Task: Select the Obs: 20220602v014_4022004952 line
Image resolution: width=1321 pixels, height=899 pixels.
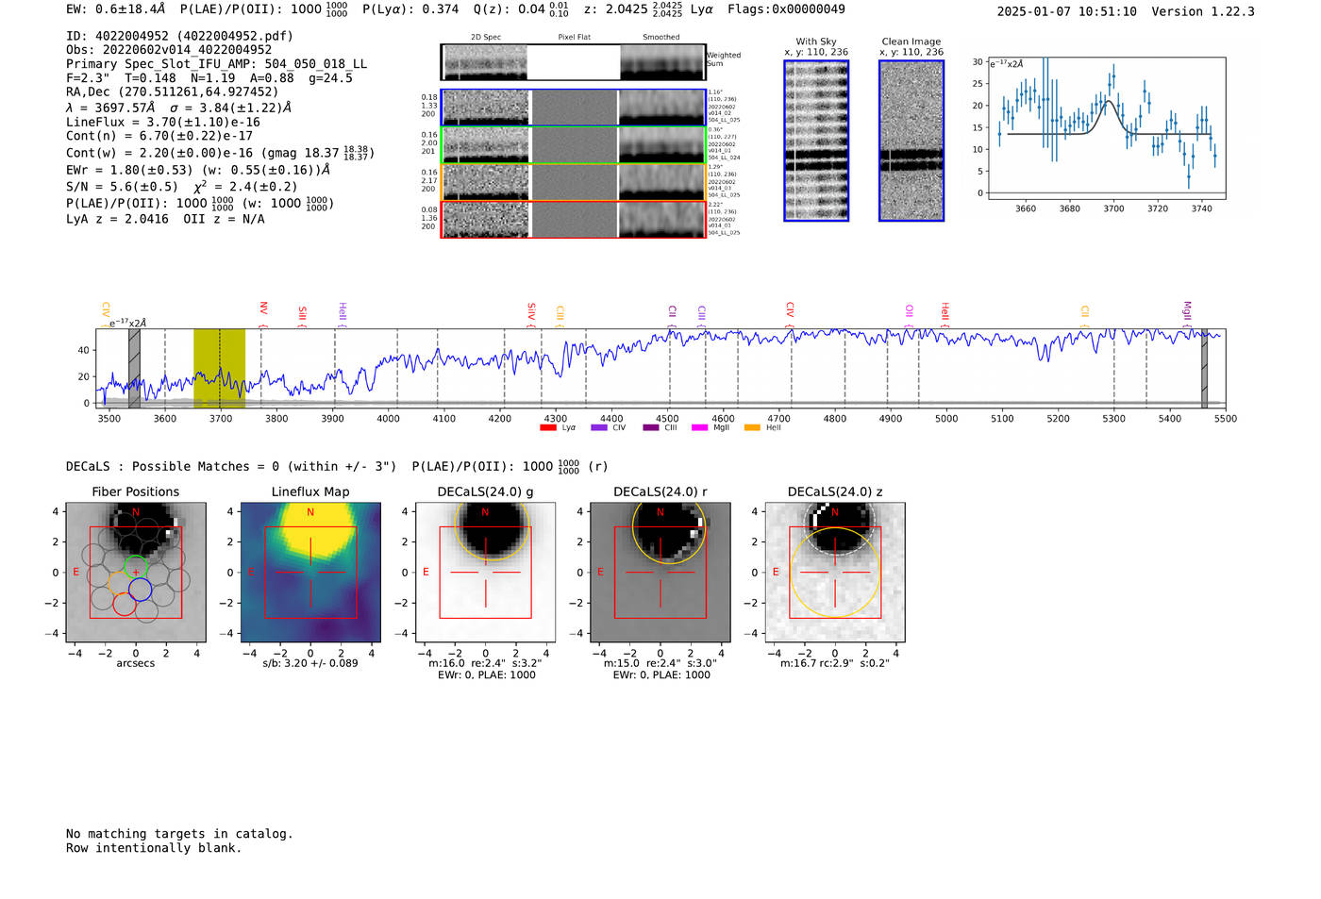Action: (169, 50)
